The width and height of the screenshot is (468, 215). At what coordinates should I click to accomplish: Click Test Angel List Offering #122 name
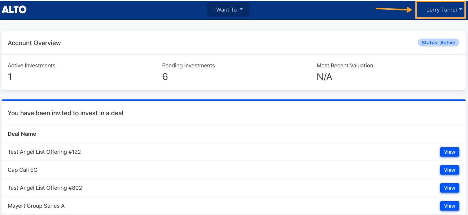(44, 152)
